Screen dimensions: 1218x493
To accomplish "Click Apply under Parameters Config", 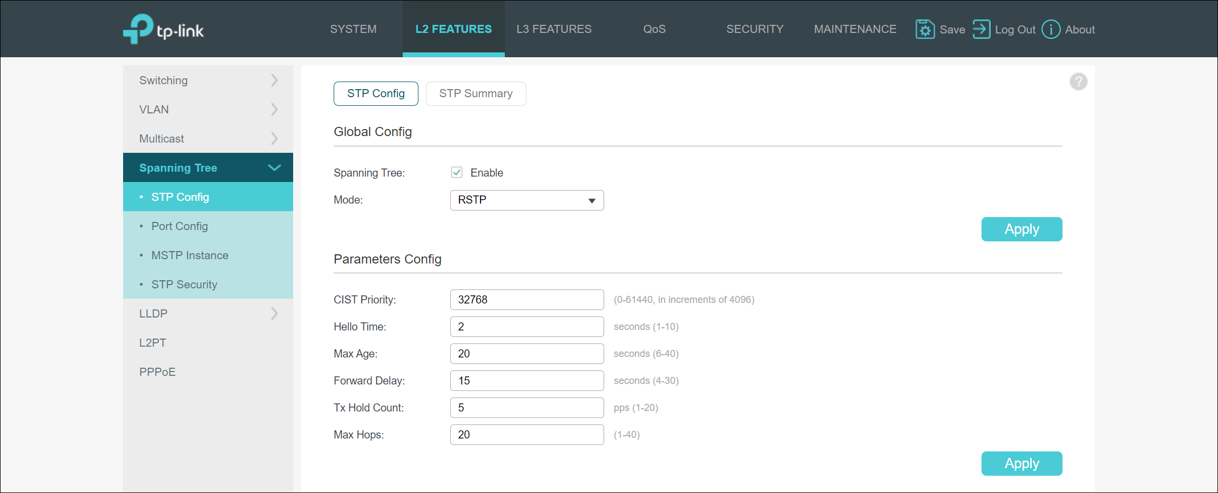I will pos(1021,464).
